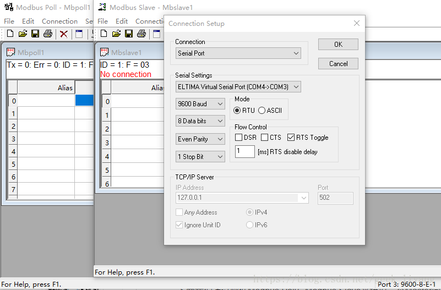
Task: Click row 3 header in Mbpoll1 table
Action: pos(13,139)
